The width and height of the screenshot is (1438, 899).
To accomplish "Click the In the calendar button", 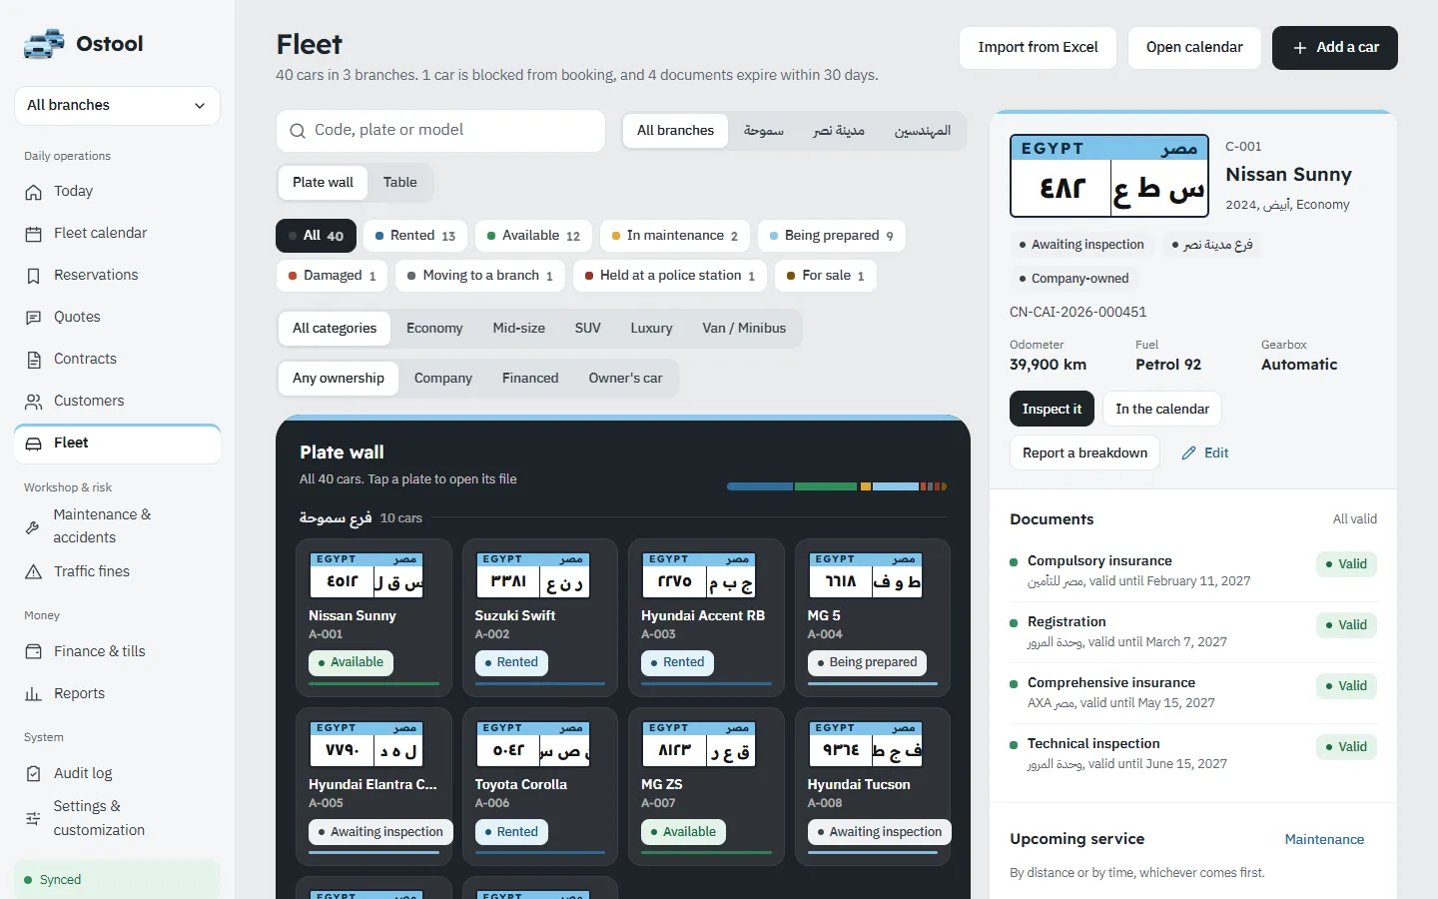I will [x=1162, y=410].
